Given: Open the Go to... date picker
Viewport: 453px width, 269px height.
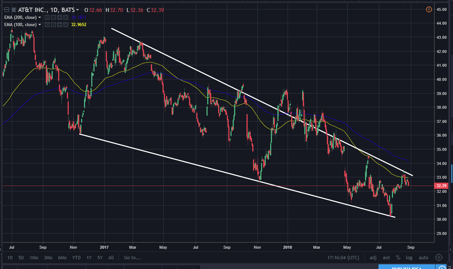Looking at the screenshot, I should click(x=132, y=258).
